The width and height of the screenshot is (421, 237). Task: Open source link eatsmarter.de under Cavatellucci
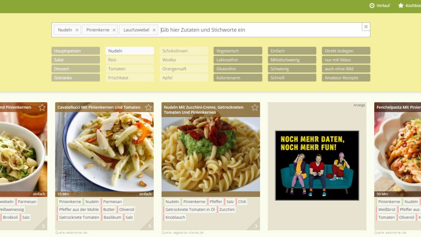coord(71,233)
